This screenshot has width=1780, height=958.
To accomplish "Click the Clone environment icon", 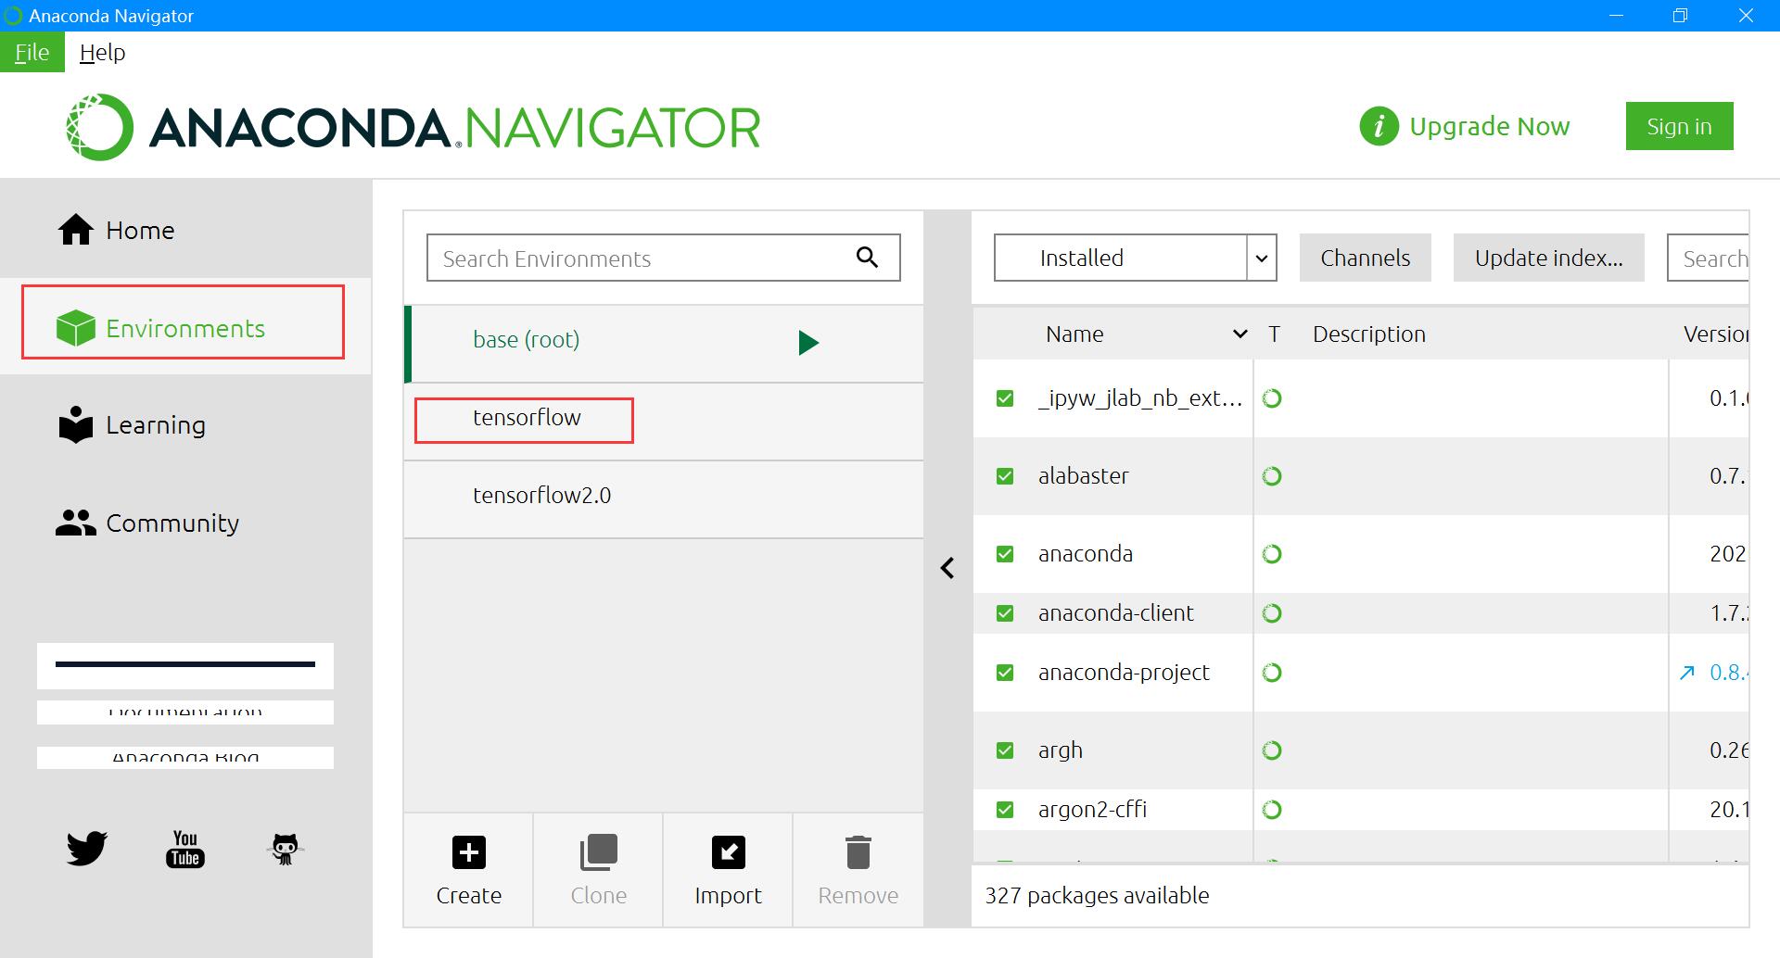I will click(x=598, y=852).
